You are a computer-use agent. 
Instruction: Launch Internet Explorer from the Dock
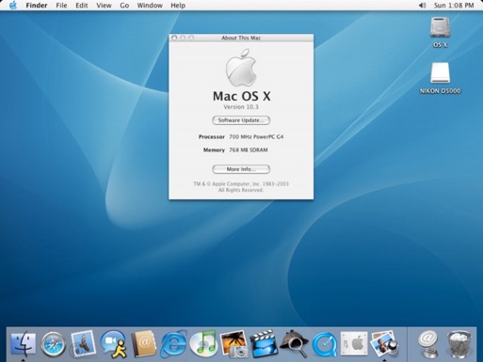173,344
